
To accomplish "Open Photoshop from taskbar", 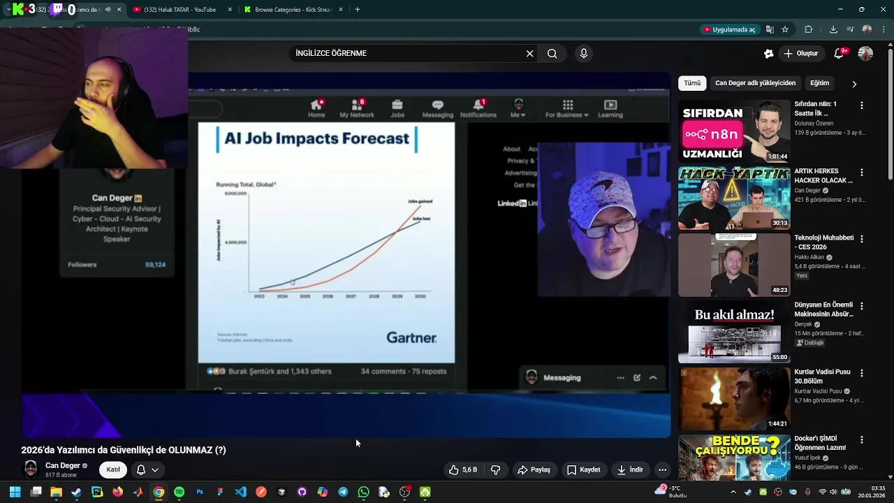I will 200,493.
